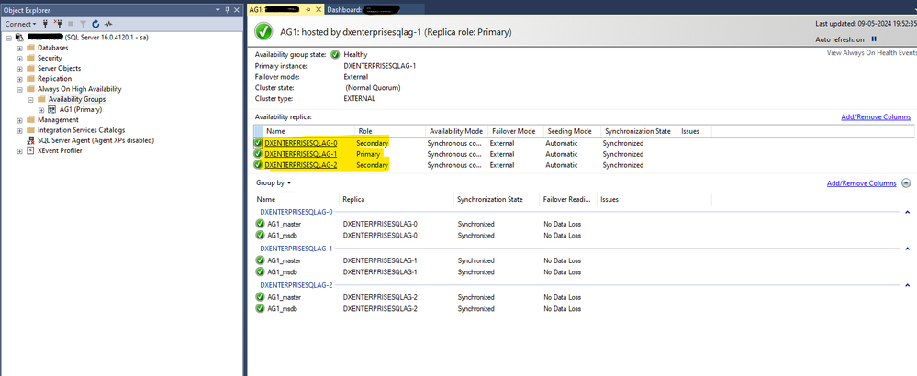Image resolution: width=917 pixels, height=376 pixels.
Task: Click the Disconnect plug icon with red X
Action: pos(58,24)
